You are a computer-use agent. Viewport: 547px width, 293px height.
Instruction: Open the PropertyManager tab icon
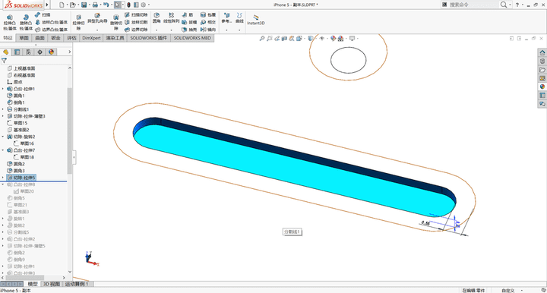(17, 52)
